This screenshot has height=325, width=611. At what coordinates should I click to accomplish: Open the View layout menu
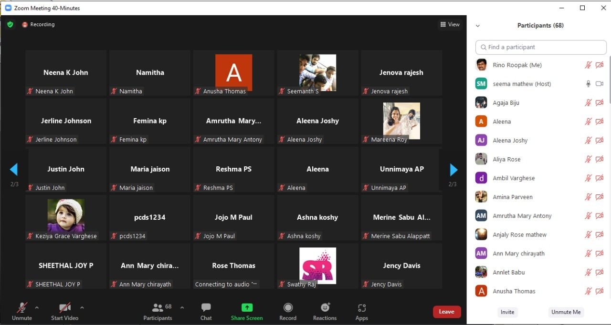[450, 24]
